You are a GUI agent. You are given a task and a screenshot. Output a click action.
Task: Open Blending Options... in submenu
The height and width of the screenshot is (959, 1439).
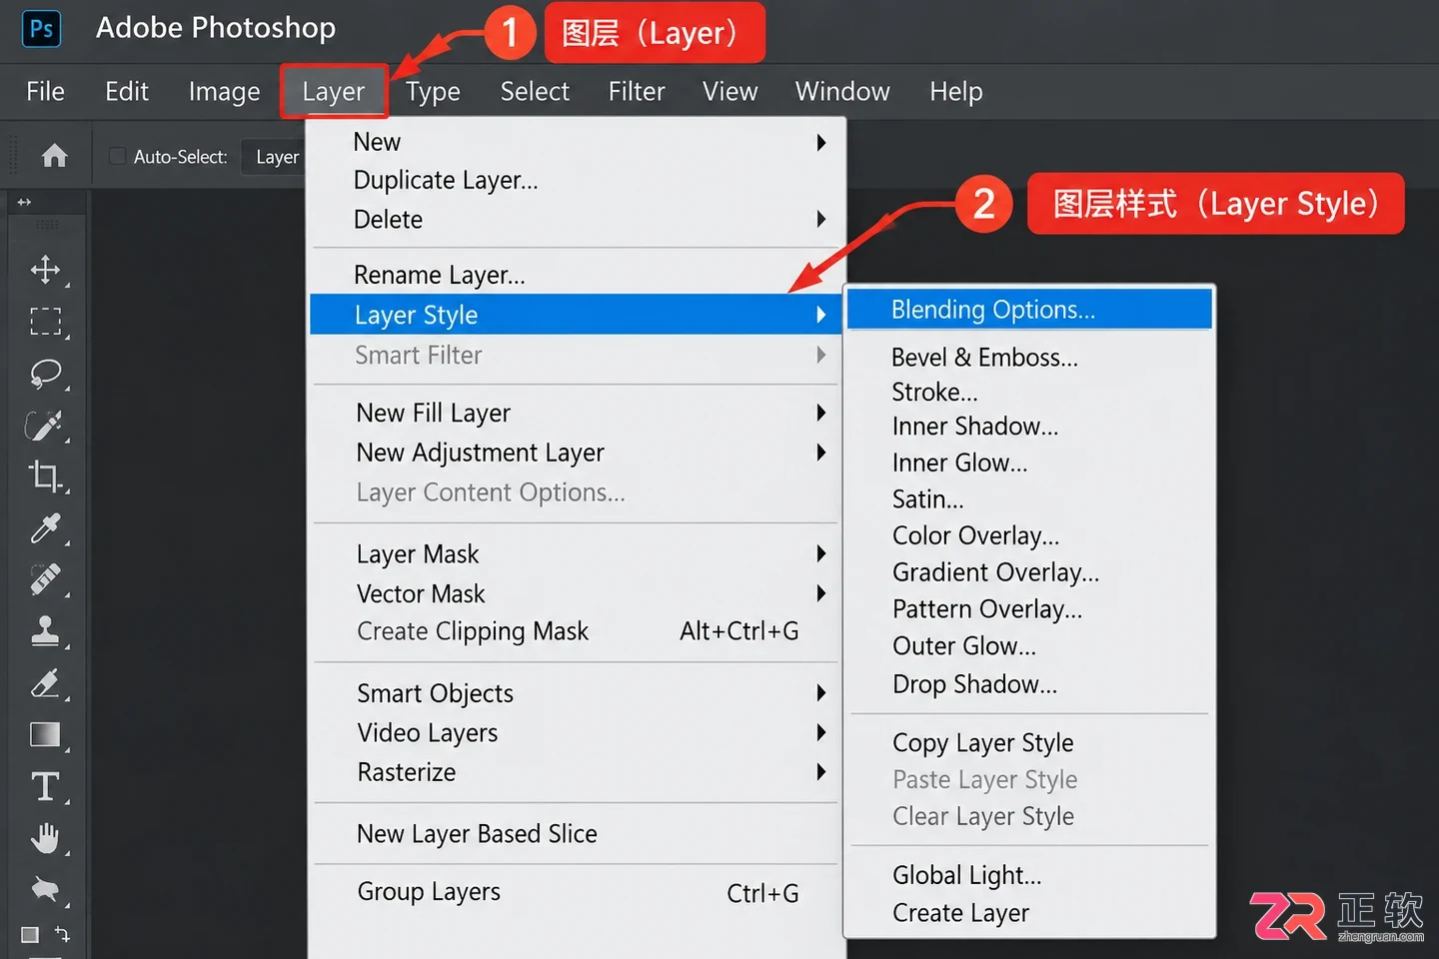pos(1029,310)
